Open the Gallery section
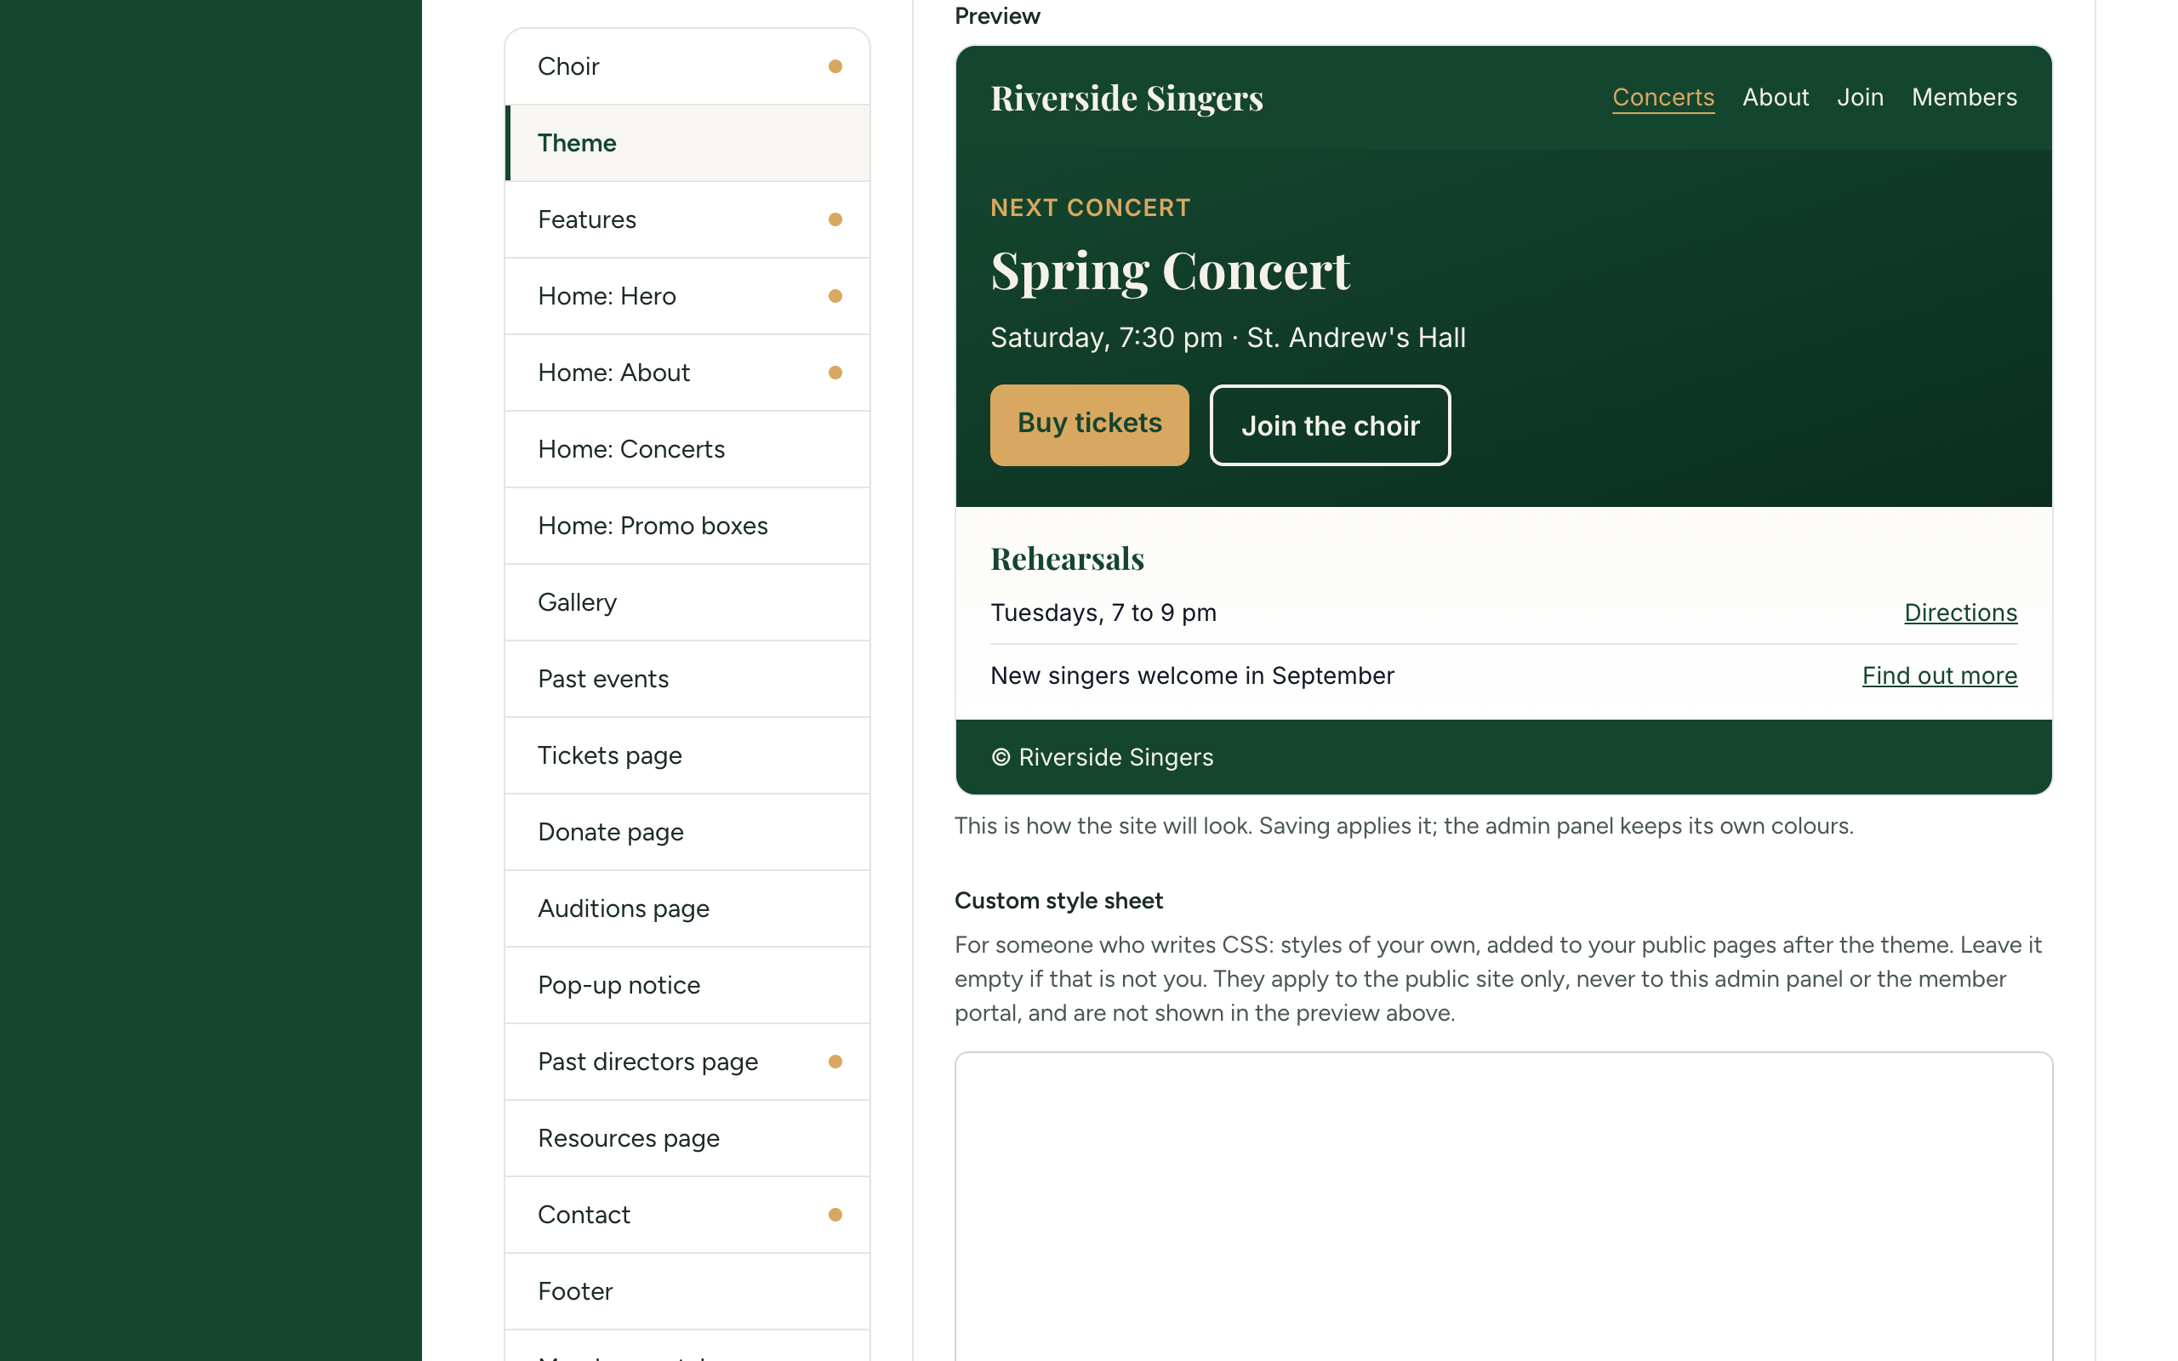Viewport: 2178px width, 1361px height. point(687,602)
